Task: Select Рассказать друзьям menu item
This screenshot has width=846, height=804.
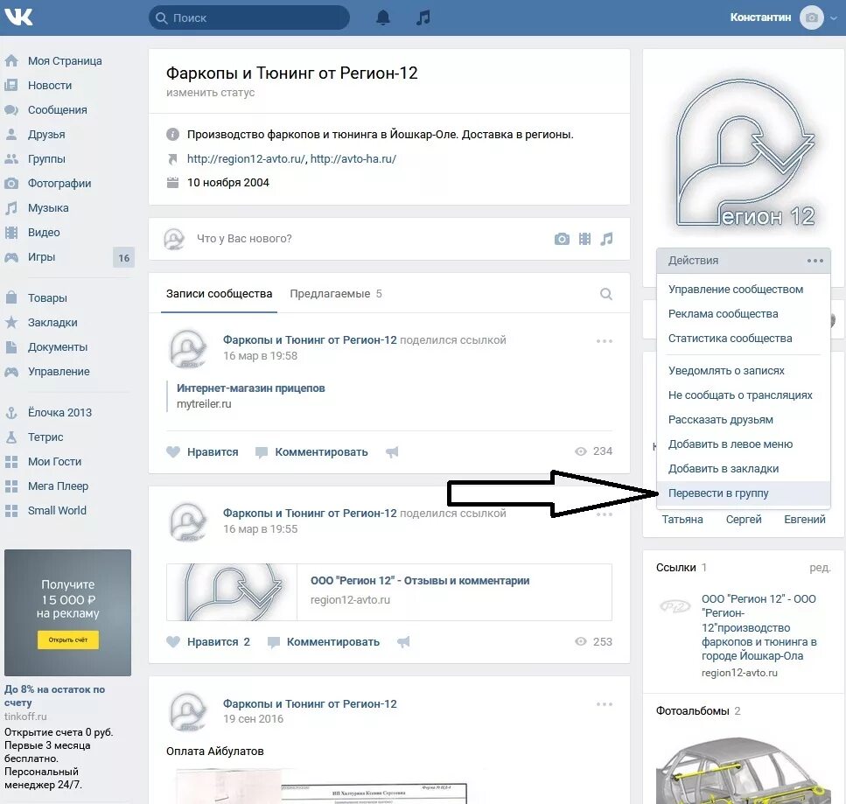Action: tap(743, 420)
